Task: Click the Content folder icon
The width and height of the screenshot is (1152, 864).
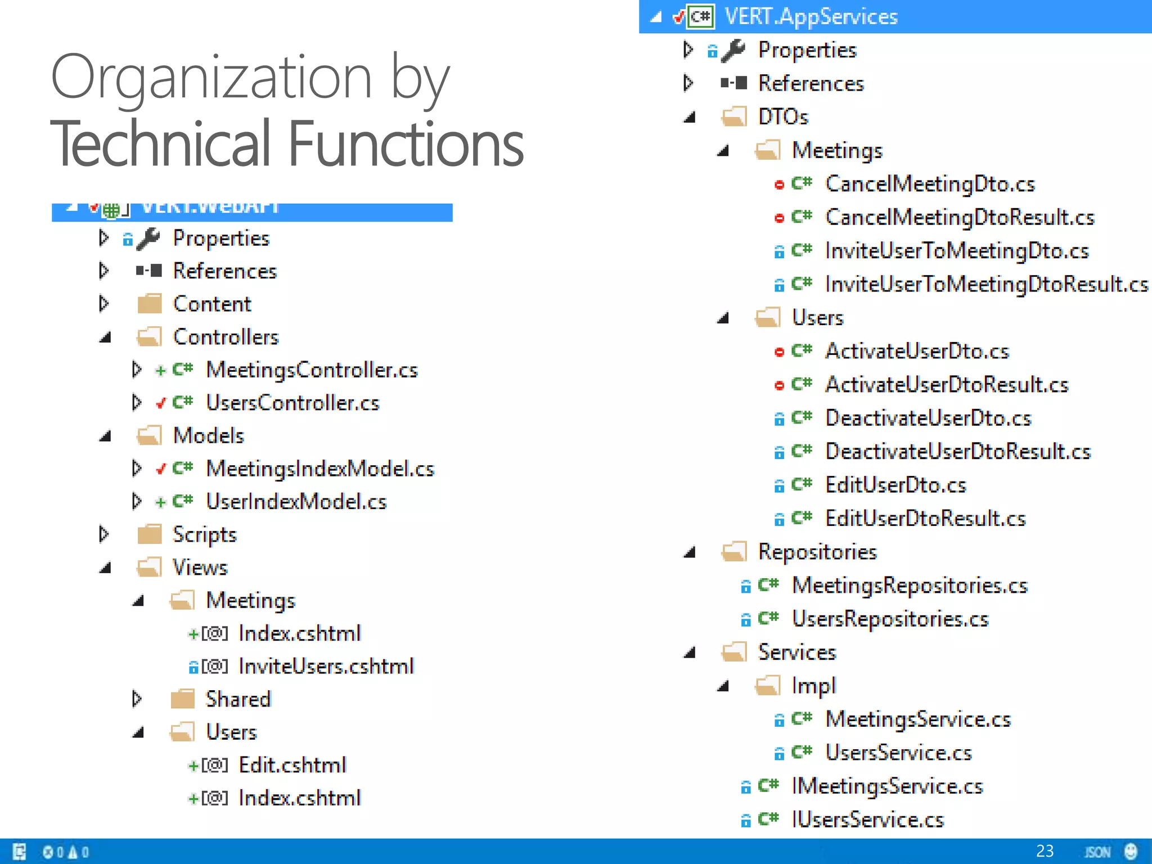Action: click(150, 304)
